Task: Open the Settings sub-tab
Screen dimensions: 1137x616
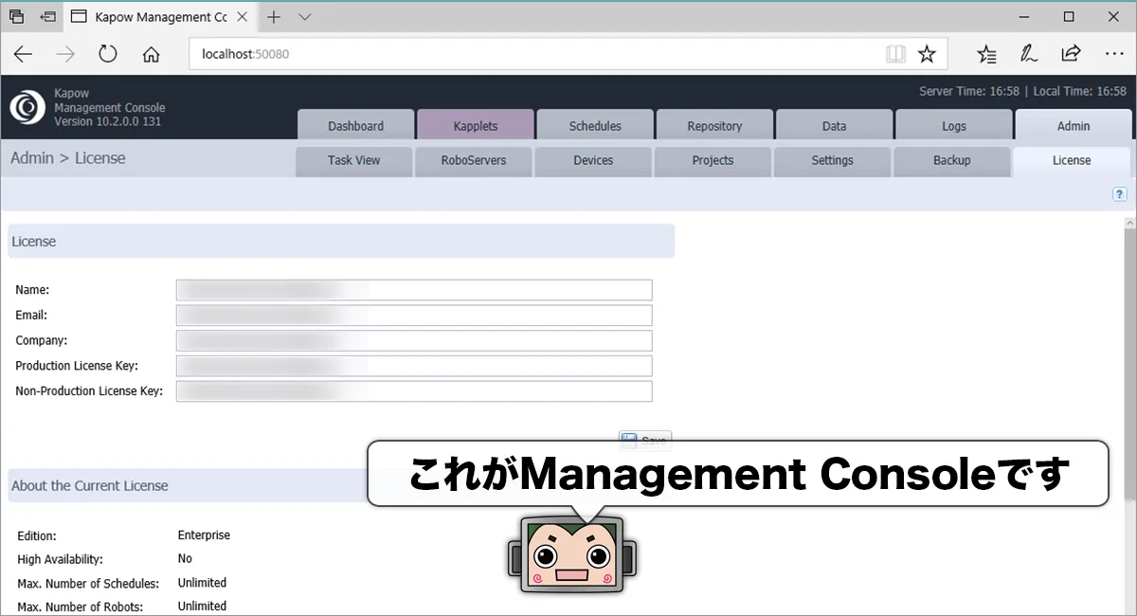Action: click(x=832, y=161)
